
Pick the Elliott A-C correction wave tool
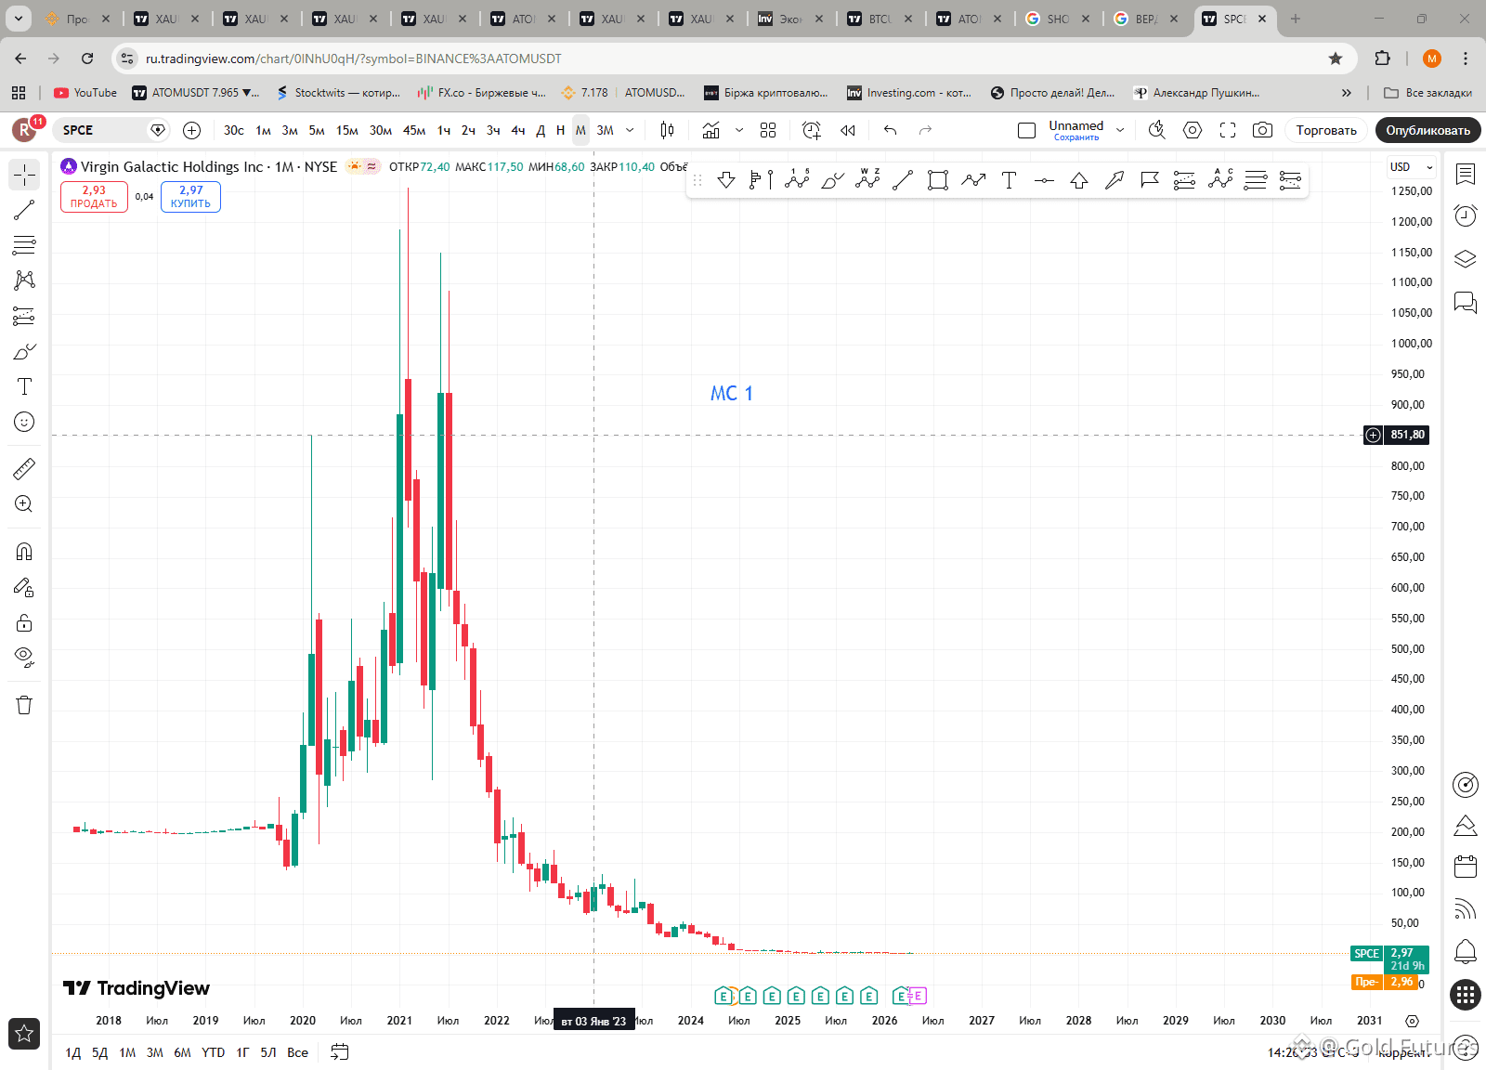click(1220, 180)
